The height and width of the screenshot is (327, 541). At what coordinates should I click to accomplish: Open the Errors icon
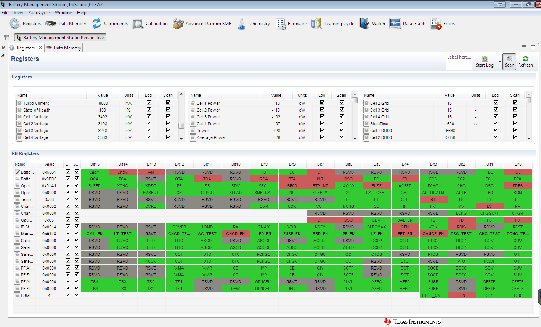pos(436,24)
